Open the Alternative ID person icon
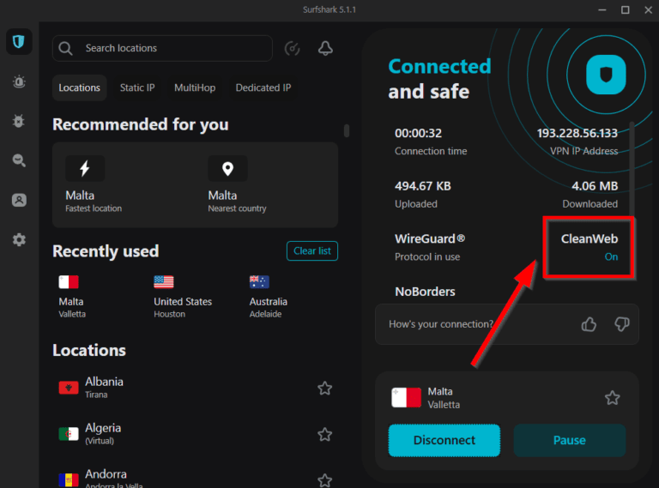Viewport: 659px width, 488px height. pyautogui.click(x=19, y=200)
